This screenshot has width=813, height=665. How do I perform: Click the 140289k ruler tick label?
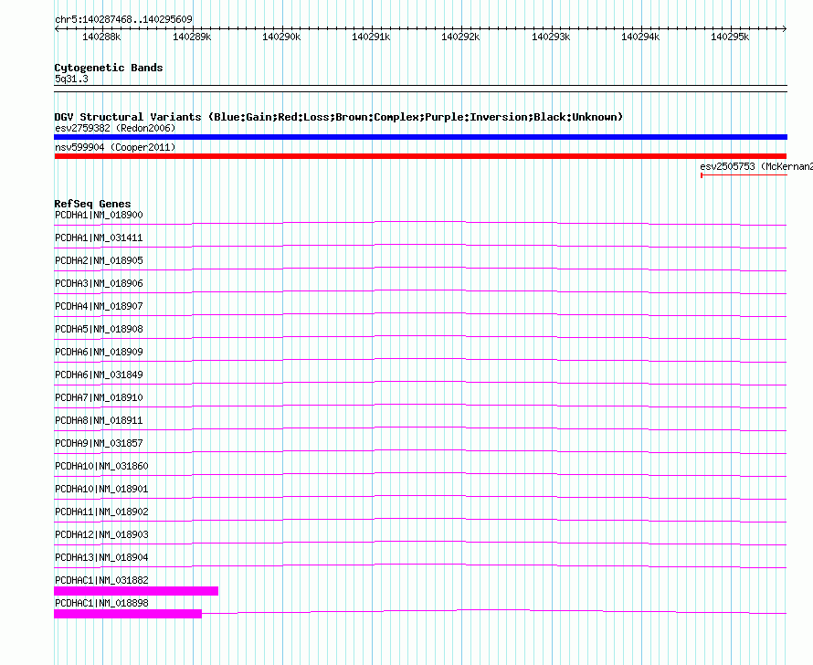[x=192, y=37]
